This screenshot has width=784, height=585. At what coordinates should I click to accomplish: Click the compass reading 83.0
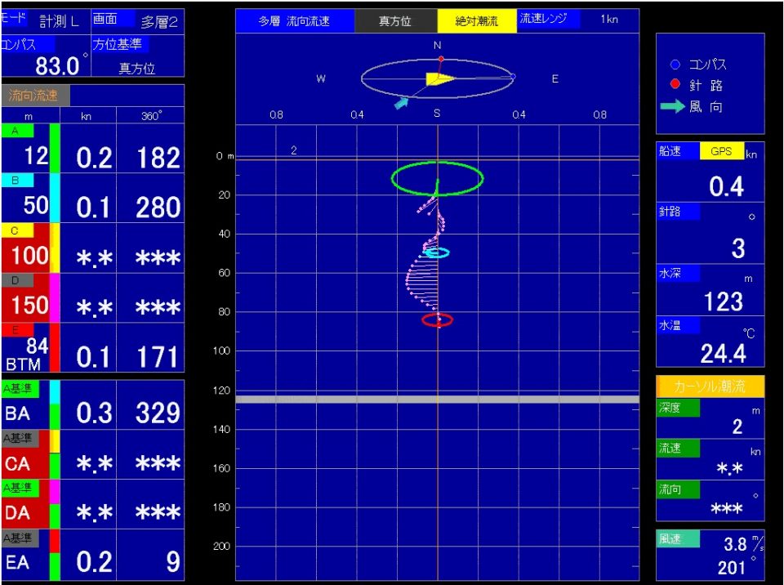pyautogui.click(x=57, y=66)
